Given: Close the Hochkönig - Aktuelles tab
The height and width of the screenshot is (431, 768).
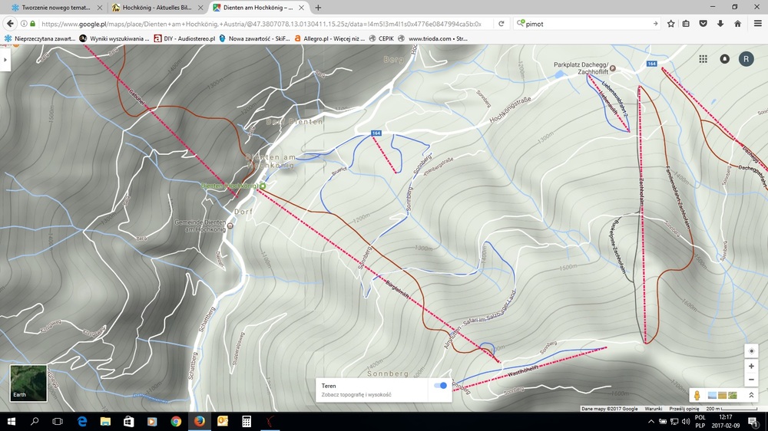Looking at the screenshot, I should (200, 8).
